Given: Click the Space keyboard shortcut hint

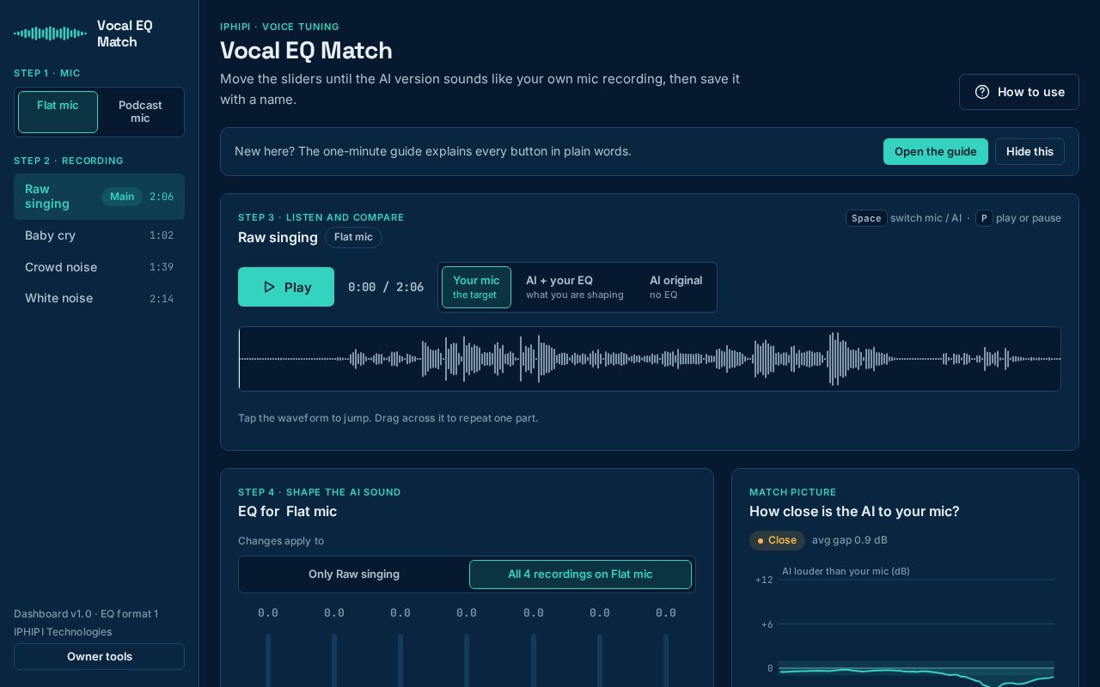Looking at the screenshot, I should [x=866, y=218].
